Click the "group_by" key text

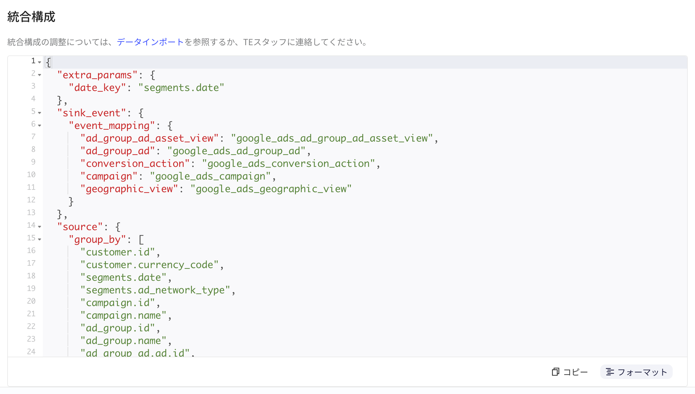[97, 239]
